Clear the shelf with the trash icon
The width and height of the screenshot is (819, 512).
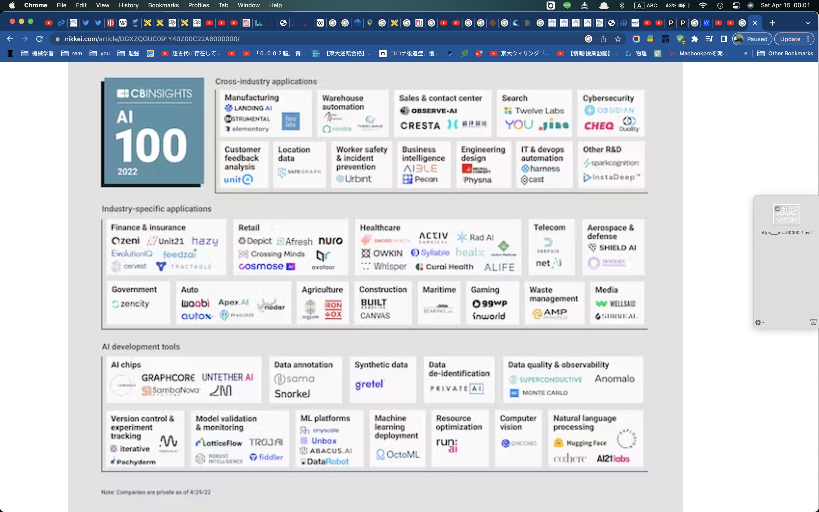813,322
